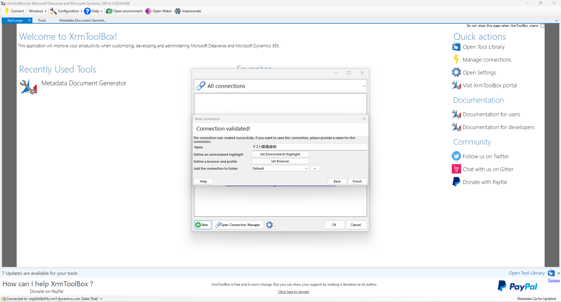This screenshot has height=302, width=561.
Task: Close the Start page tab
Action: [x=29, y=20]
